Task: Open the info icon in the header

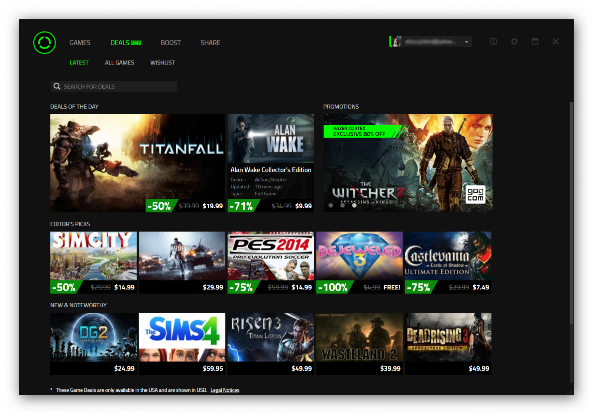Action: (493, 42)
